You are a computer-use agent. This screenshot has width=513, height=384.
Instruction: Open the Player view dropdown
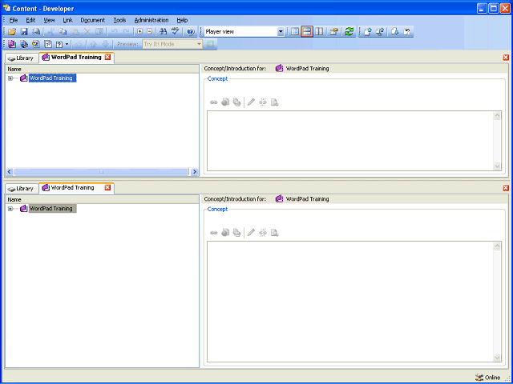click(281, 32)
